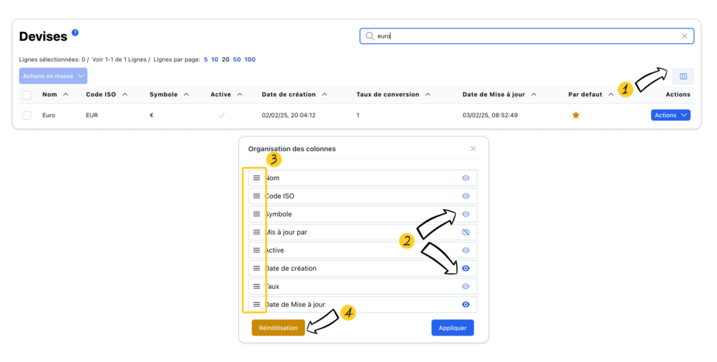This screenshot has height=362, width=717.
Task: Click the magnifier icon in search box
Action: pyautogui.click(x=370, y=36)
